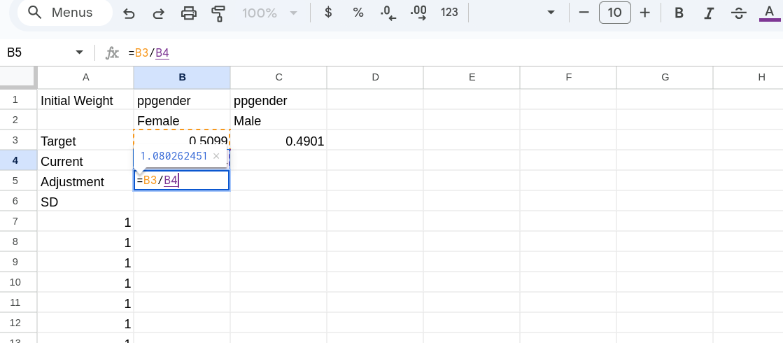Open the font family dropdown arrow

551,13
